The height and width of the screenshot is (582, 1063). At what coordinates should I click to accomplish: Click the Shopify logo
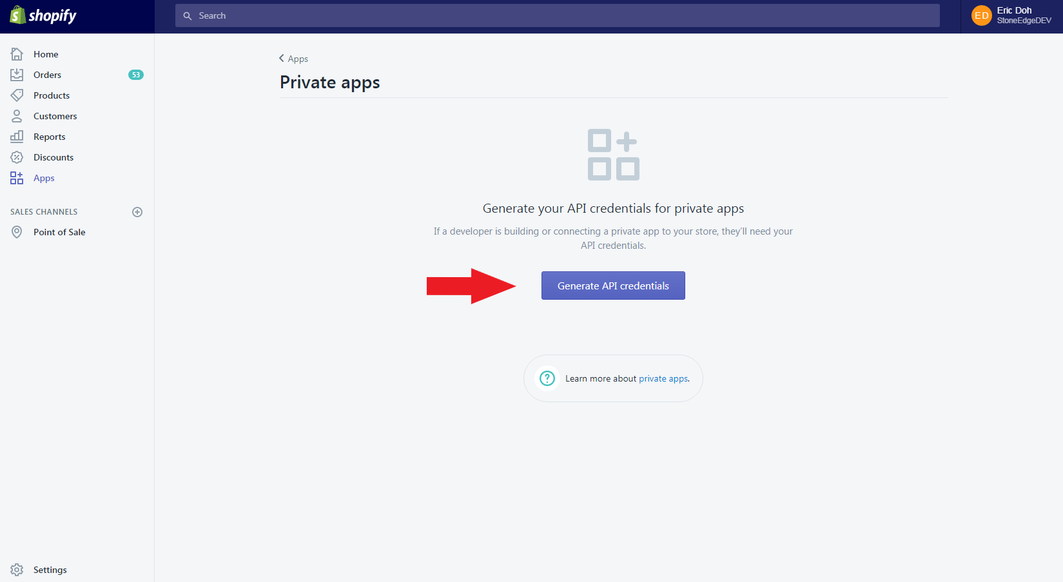43,15
